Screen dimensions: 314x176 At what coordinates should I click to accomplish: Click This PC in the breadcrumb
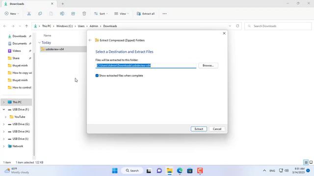47,26
